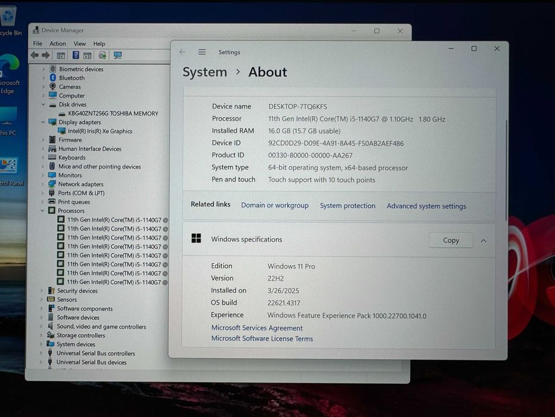This screenshot has width=555, height=417.
Task: Click Copy button for Windows specifications
Action: coord(451,241)
